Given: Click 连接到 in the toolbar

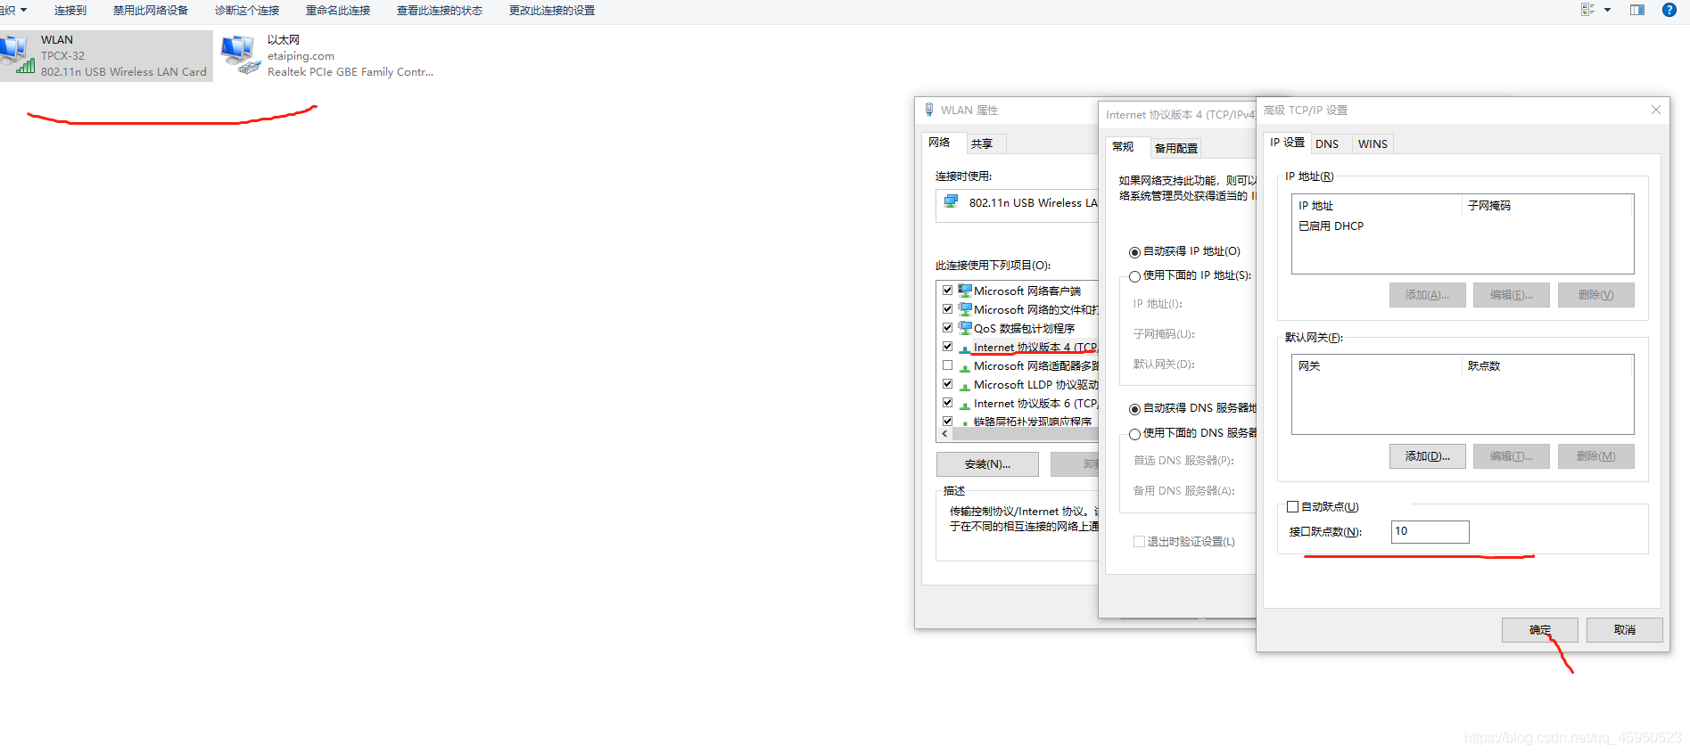Looking at the screenshot, I should coord(70,10).
